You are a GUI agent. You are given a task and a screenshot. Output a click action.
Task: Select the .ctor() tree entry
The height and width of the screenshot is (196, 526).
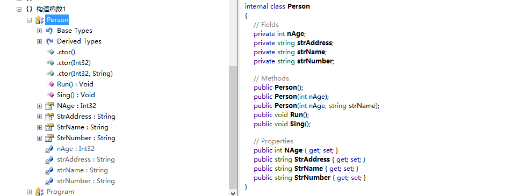(x=66, y=52)
